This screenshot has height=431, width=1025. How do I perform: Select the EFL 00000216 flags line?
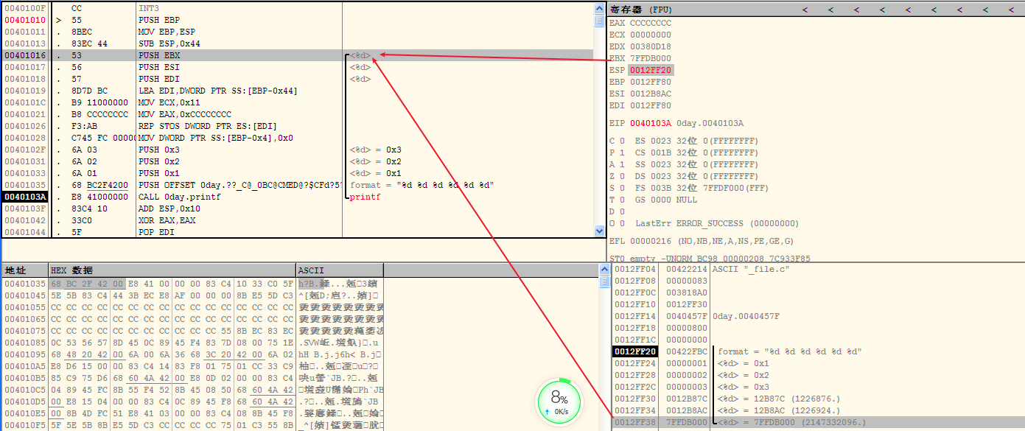[x=701, y=241]
